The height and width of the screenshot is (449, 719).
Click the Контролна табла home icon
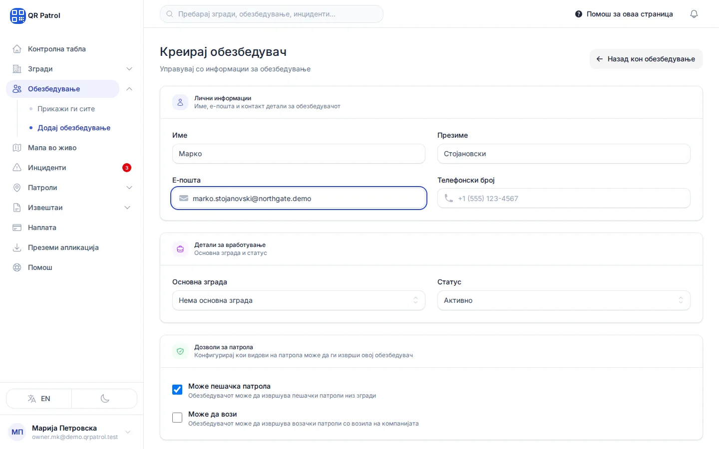(x=17, y=49)
